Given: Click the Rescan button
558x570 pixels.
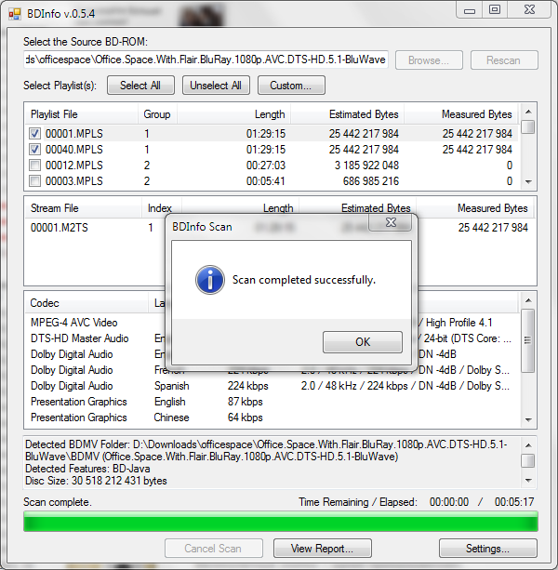Looking at the screenshot, I should (x=504, y=60).
